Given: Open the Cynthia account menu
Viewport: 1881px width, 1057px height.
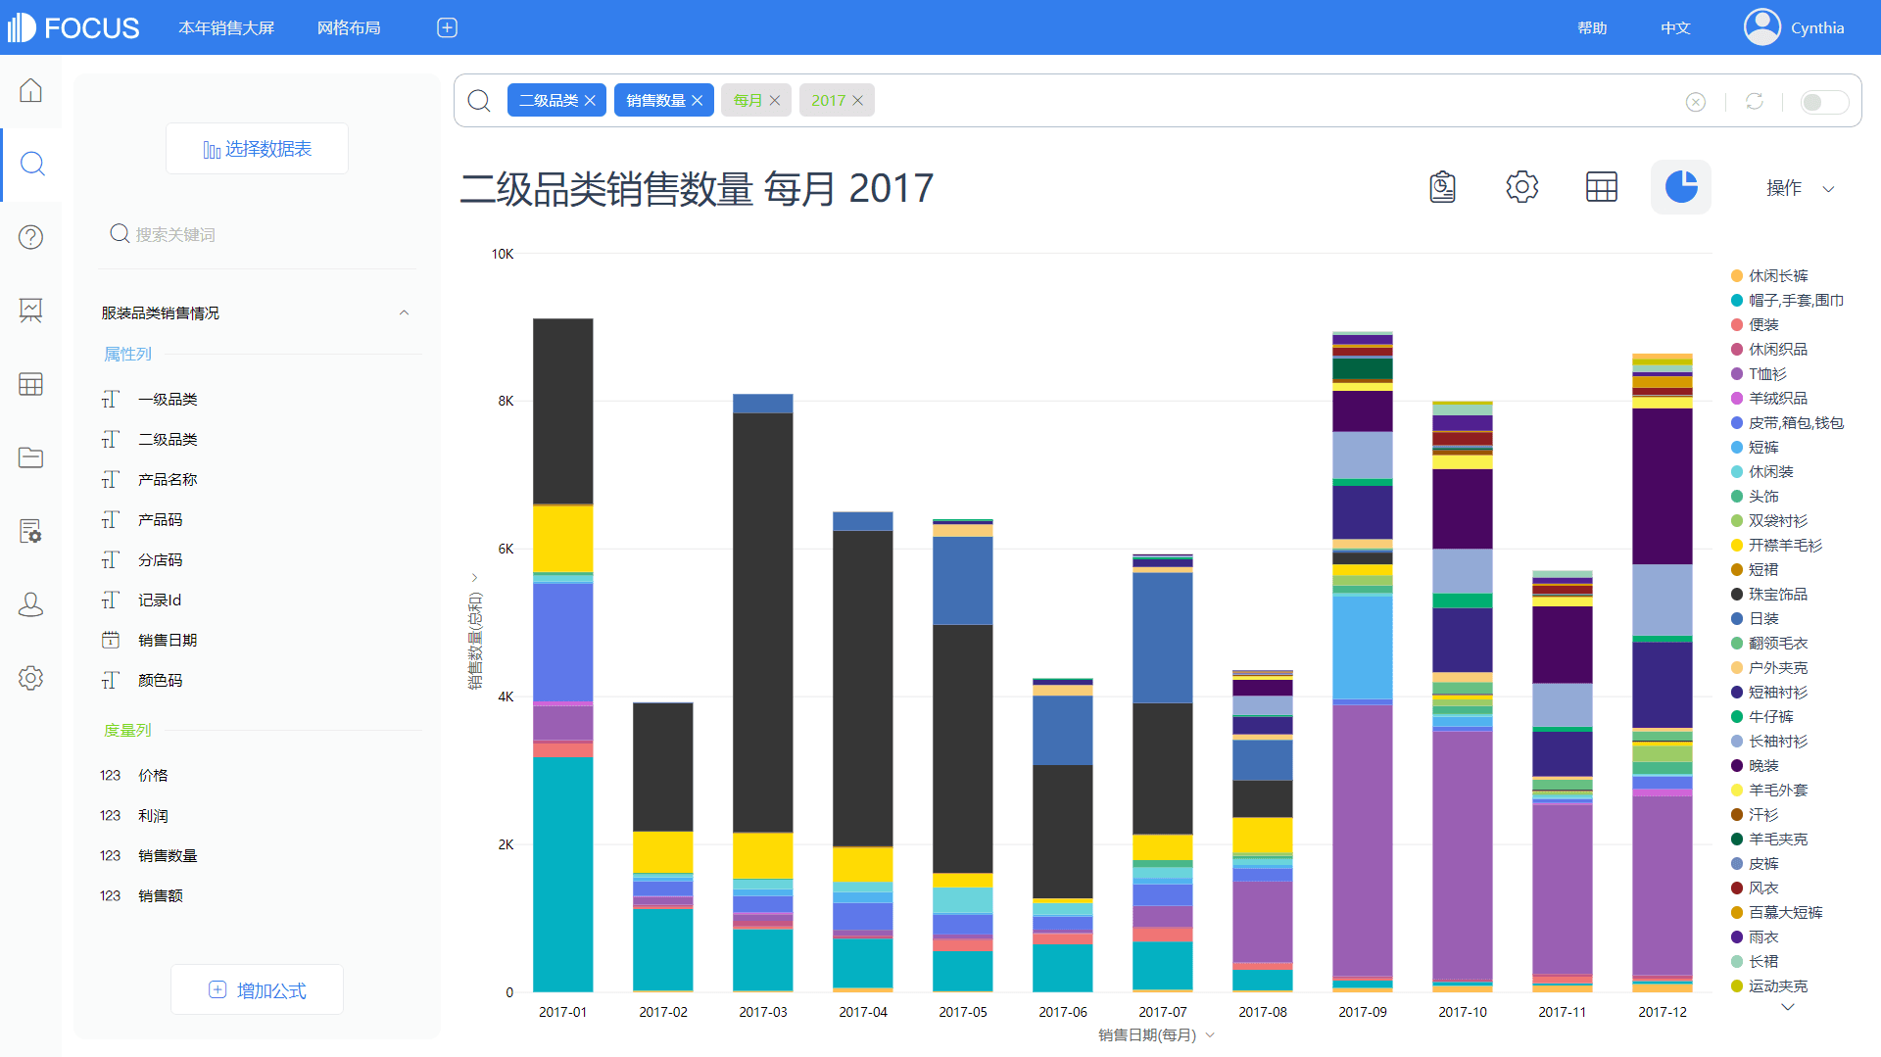Looking at the screenshot, I should coord(1817,27).
